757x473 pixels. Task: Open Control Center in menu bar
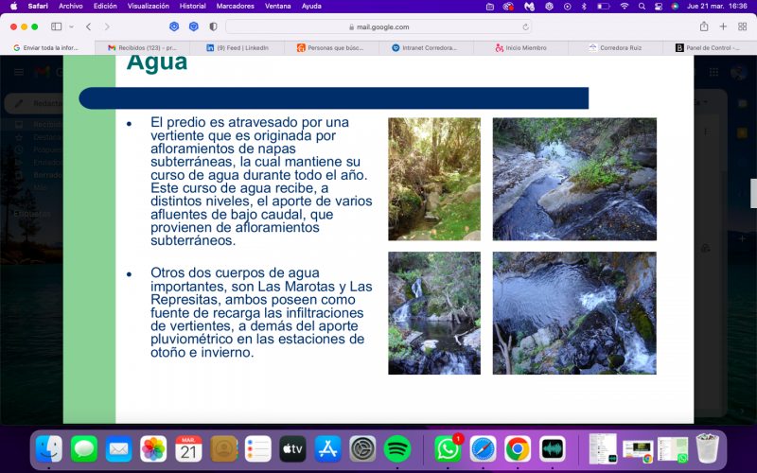[x=659, y=7]
